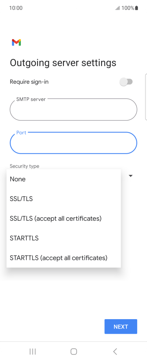Screen dimensions: 147x361
Task: Focus the SMTP server input field
Action: (73, 109)
